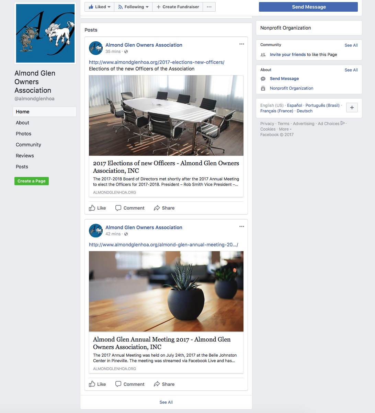Click See All next to Community

pos(351,45)
